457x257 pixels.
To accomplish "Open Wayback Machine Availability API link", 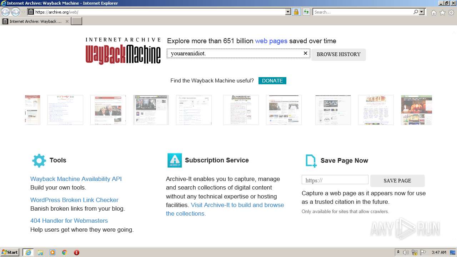I will 76,179.
